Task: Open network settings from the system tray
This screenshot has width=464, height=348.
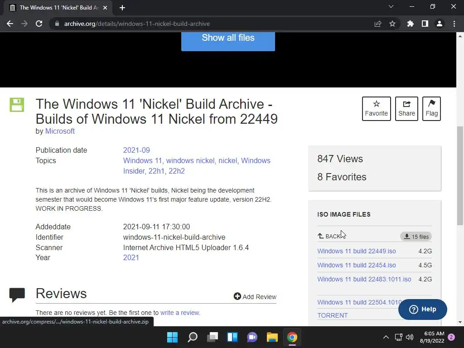Action: (398, 337)
